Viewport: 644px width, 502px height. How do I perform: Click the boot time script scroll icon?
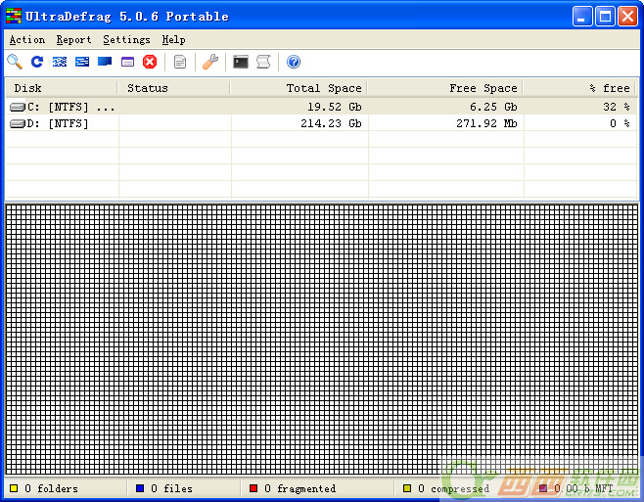click(263, 62)
